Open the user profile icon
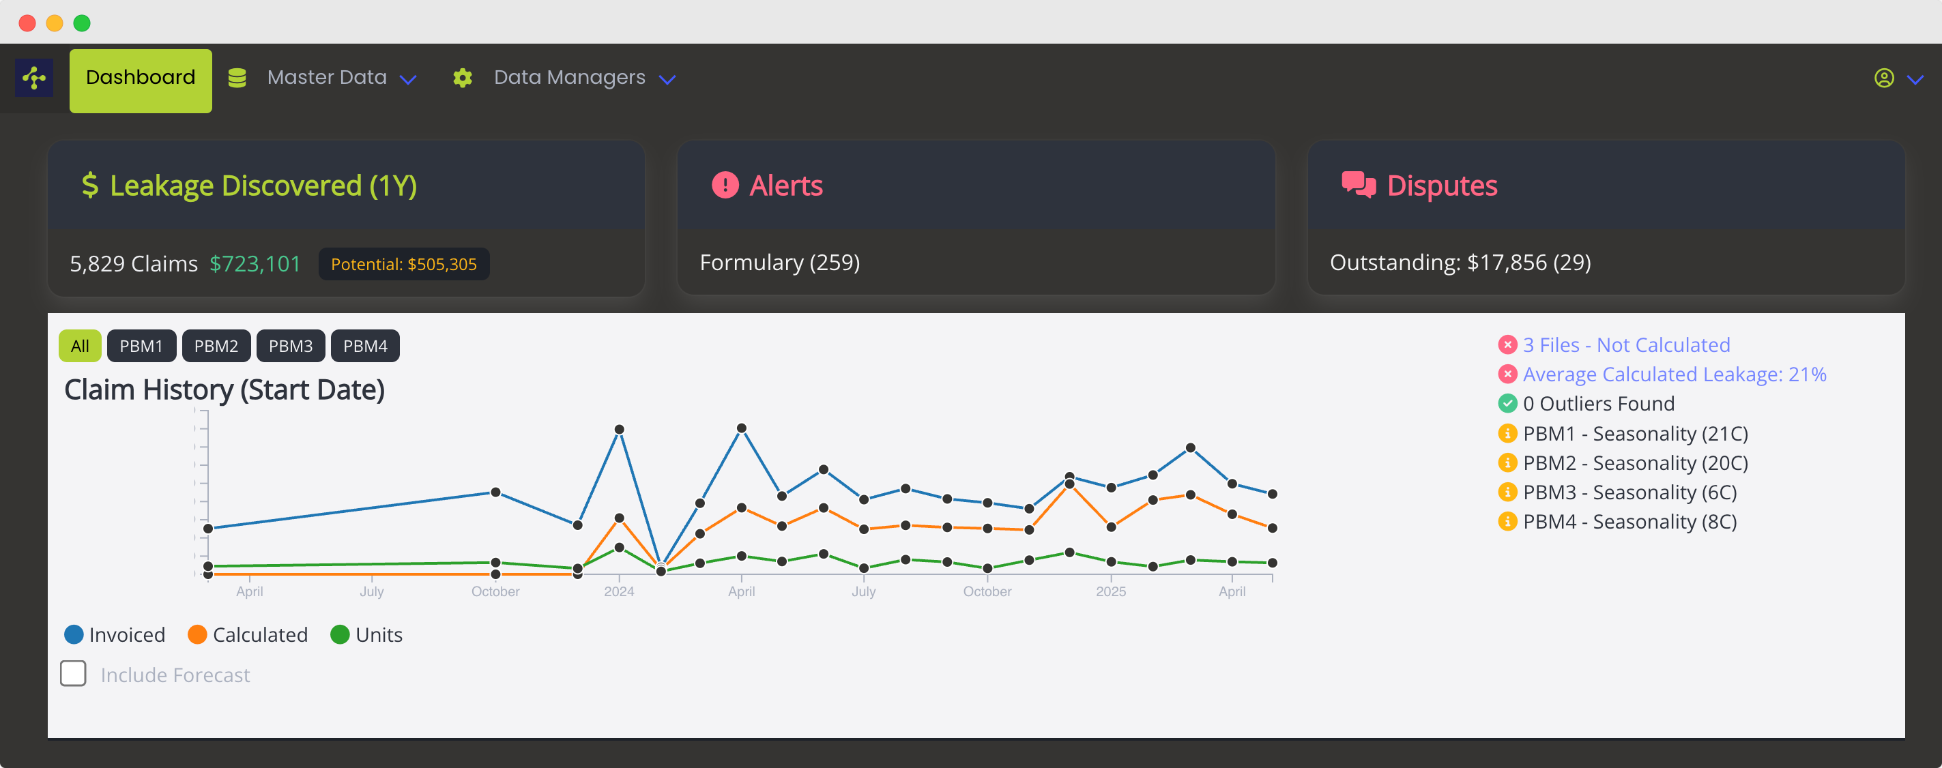This screenshot has width=1942, height=768. [x=1884, y=78]
